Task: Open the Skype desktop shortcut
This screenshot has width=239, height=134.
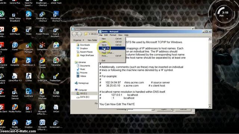Action: coord(28,15)
